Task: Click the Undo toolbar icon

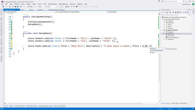Action: click(x=21, y=7)
